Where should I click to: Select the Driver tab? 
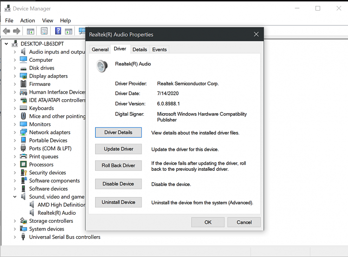(120, 49)
